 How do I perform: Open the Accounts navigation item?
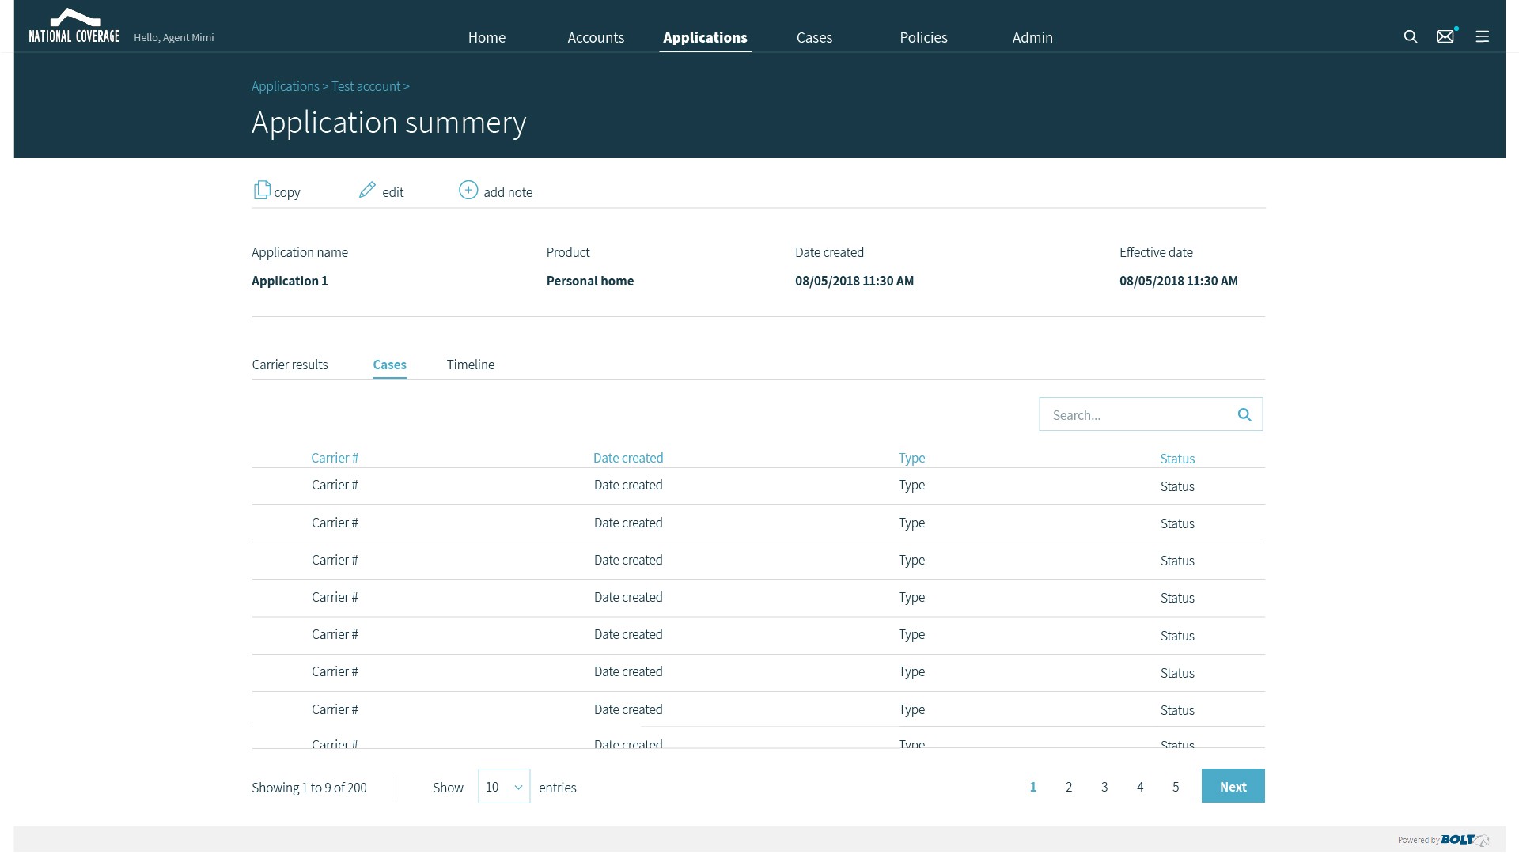point(596,37)
